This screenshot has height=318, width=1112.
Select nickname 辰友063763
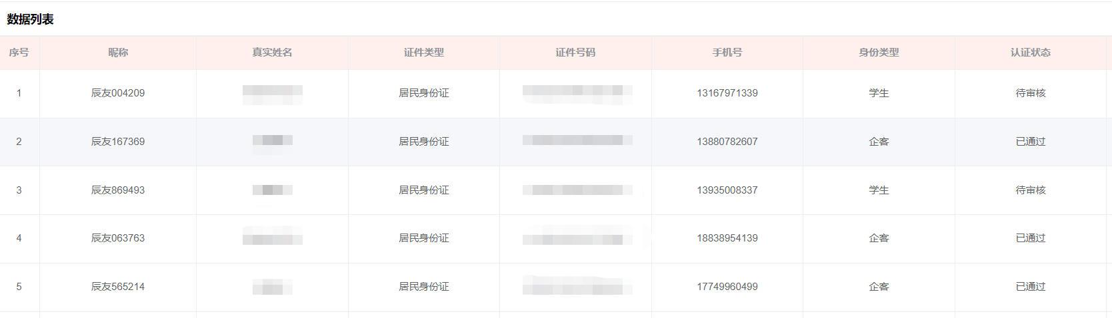coord(118,238)
